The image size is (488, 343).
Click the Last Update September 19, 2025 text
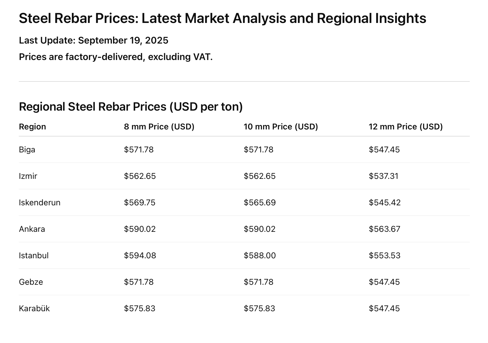93,40
